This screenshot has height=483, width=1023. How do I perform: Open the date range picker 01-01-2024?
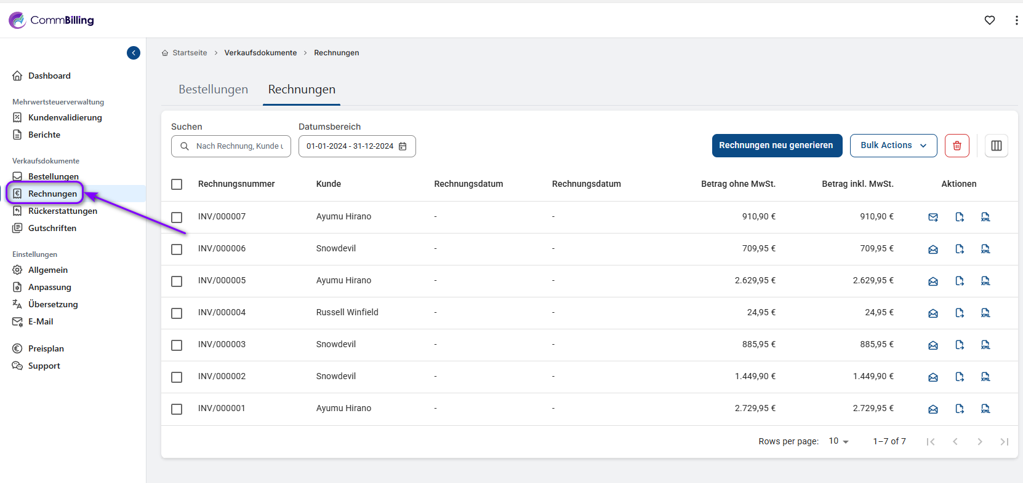click(350, 146)
